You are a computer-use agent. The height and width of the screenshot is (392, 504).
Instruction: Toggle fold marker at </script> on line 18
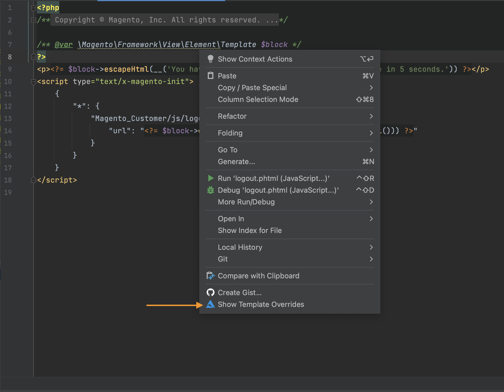pyautogui.click(x=33, y=180)
